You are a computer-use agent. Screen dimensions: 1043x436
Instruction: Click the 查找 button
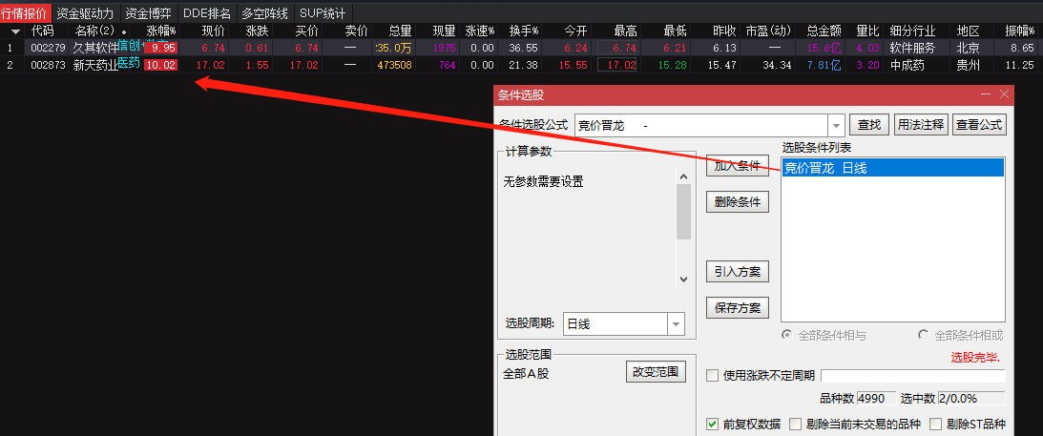point(869,124)
